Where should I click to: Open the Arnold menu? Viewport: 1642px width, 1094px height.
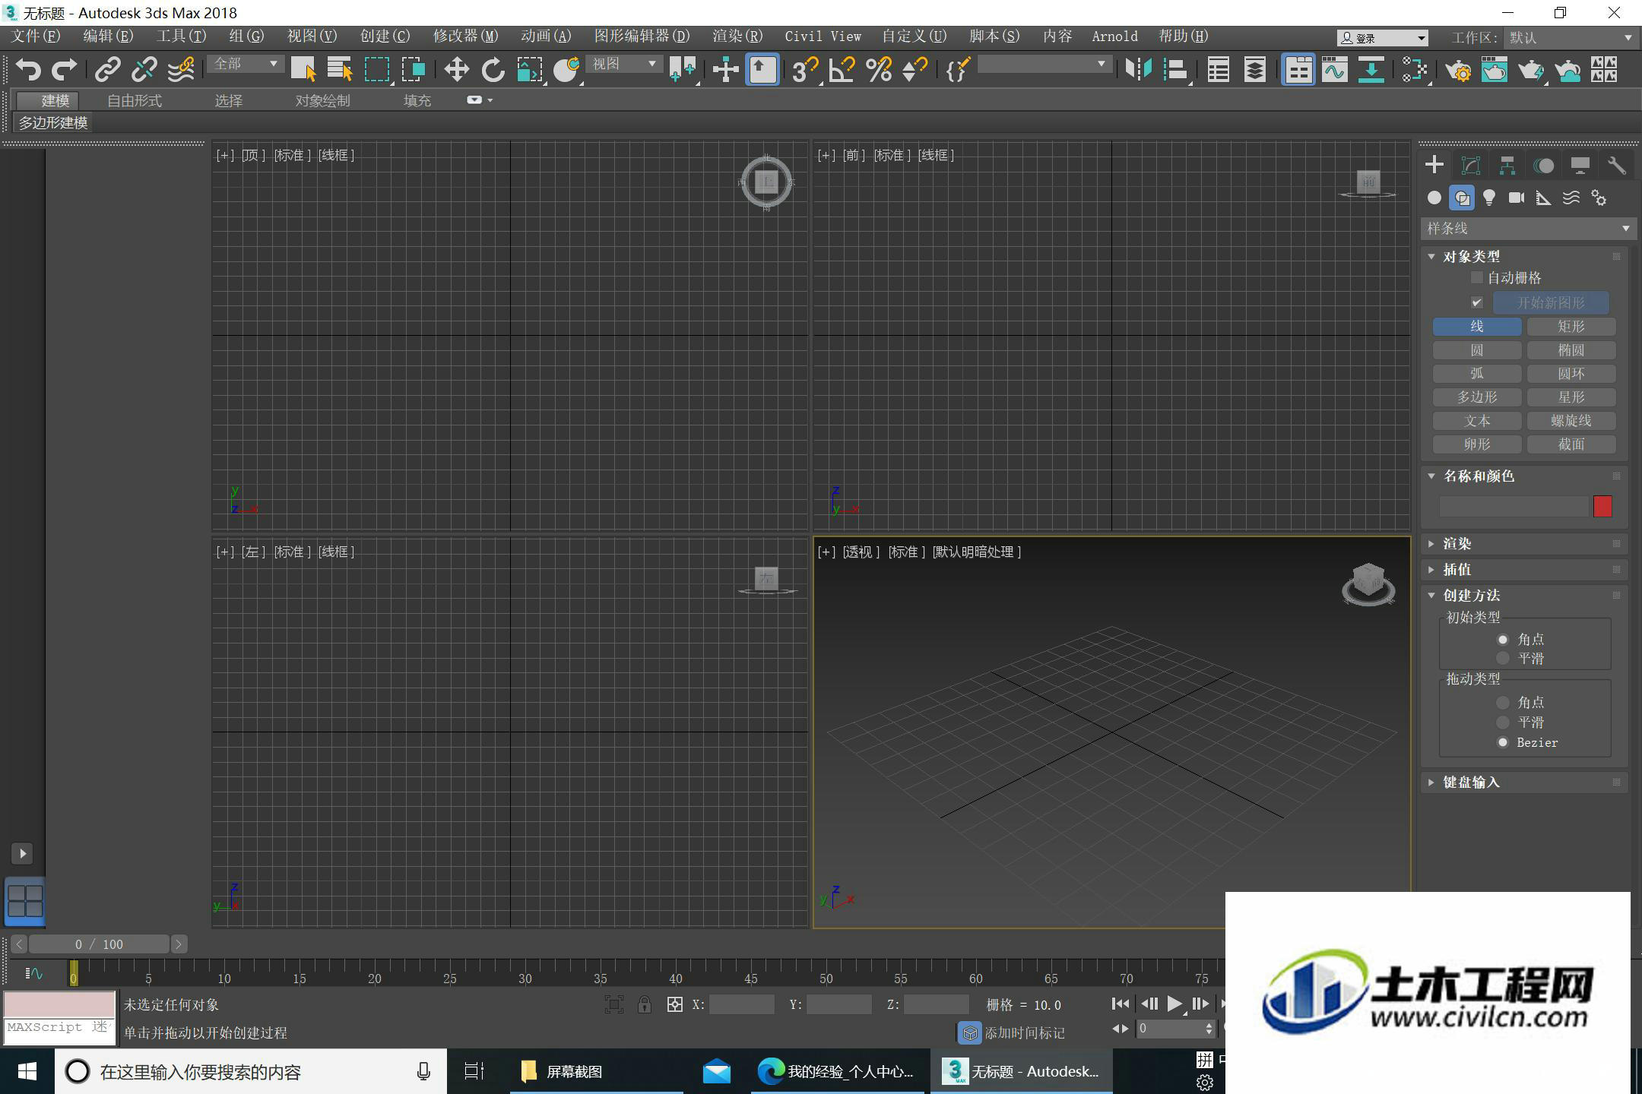1114,36
